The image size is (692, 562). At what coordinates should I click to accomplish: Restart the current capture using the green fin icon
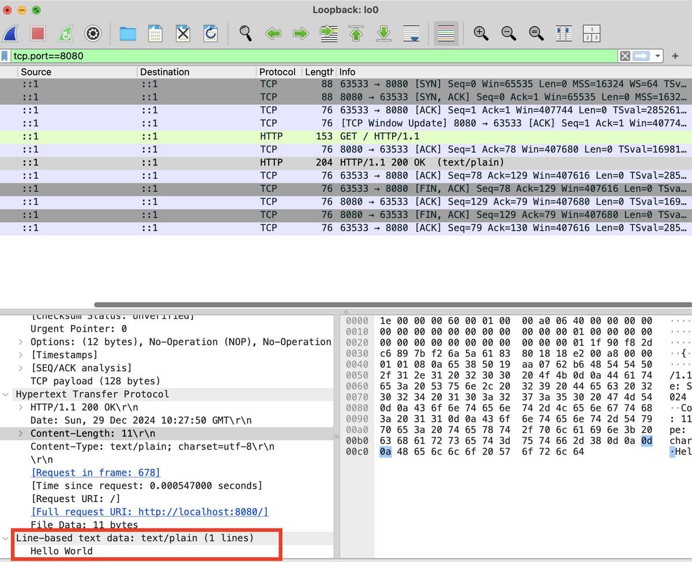[66, 33]
